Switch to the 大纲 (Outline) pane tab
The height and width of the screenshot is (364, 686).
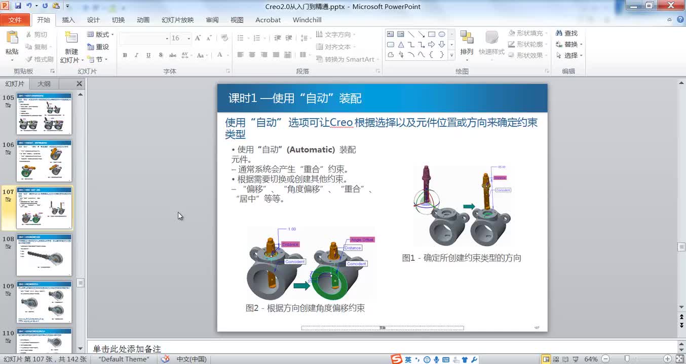(x=44, y=84)
